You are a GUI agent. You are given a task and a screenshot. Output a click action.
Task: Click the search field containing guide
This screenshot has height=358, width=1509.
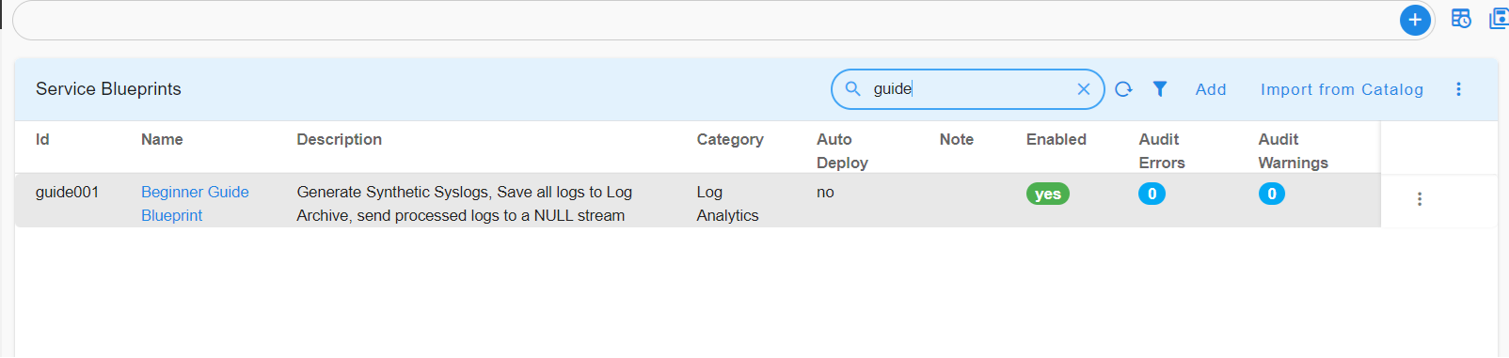pos(969,89)
